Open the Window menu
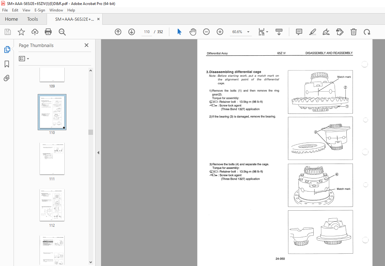 tap(56, 10)
